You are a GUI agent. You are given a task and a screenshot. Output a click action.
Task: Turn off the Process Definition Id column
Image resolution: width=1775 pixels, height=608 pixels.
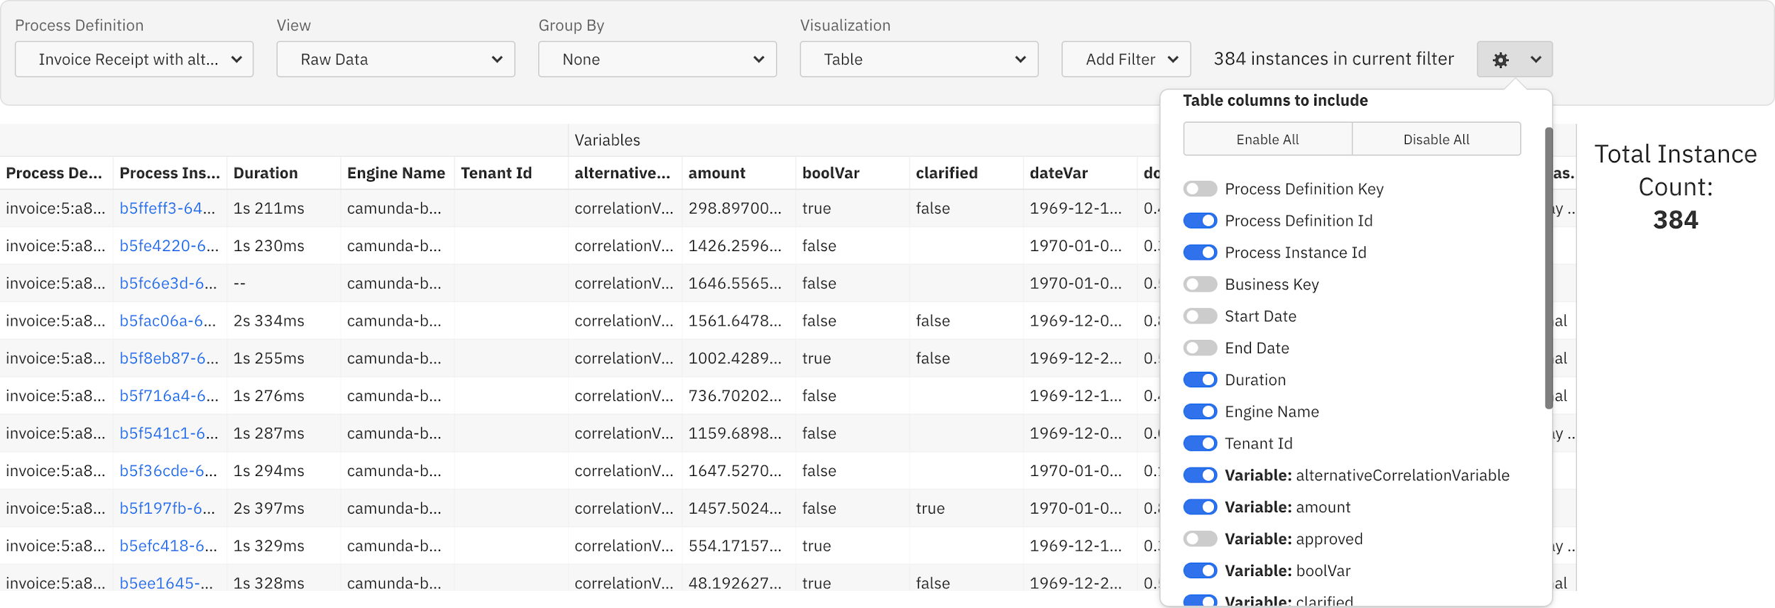1200,221
